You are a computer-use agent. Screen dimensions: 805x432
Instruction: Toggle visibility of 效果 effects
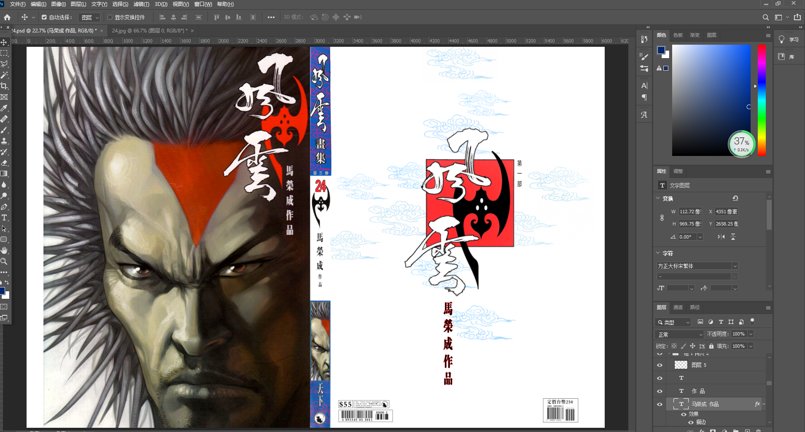pyautogui.click(x=684, y=414)
